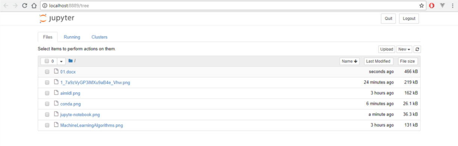The height and width of the screenshot is (146, 458).
Task: Click the Logout button
Action: pos(409,19)
